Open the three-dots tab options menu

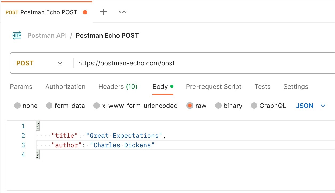tap(122, 12)
